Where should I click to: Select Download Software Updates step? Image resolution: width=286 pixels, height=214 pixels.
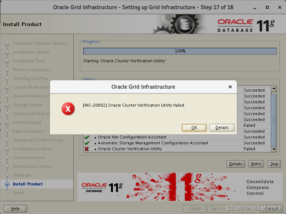[x=40, y=43]
